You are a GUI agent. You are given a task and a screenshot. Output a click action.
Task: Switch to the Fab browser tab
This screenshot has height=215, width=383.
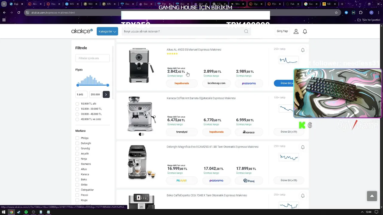(x=292, y=4)
